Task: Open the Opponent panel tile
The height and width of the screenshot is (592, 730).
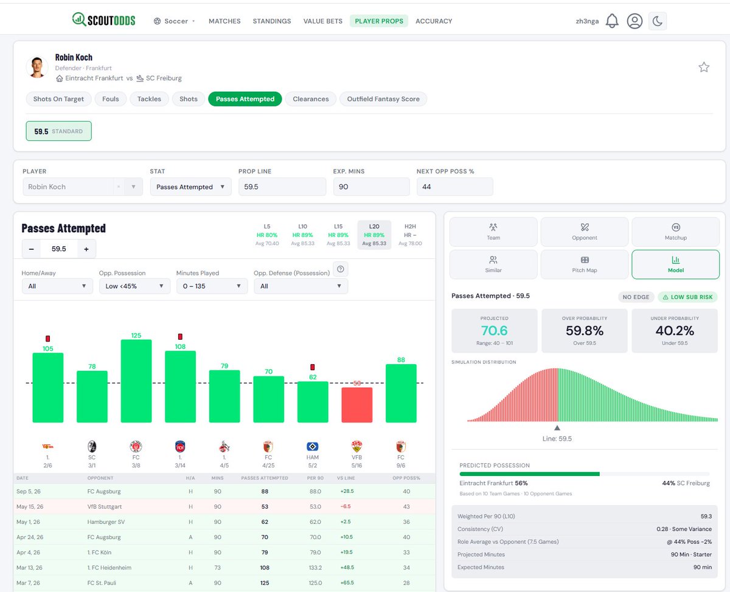Action: pyautogui.click(x=585, y=232)
